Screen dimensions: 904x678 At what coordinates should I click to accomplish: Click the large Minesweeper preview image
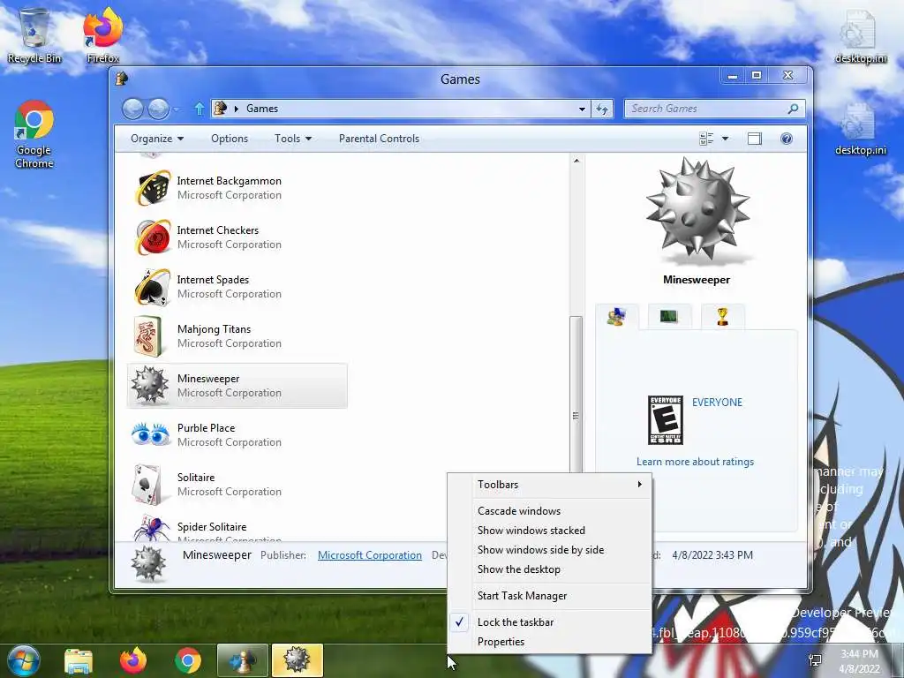tap(697, 208)
